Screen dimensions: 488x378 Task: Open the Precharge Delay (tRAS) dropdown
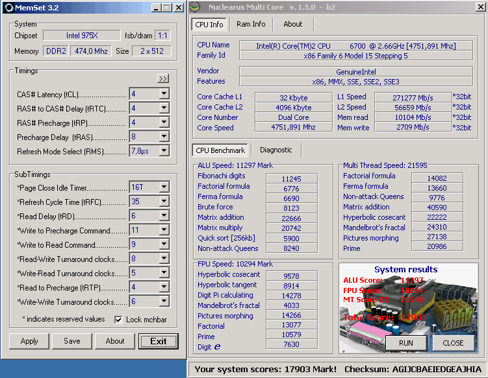(164, 136)
